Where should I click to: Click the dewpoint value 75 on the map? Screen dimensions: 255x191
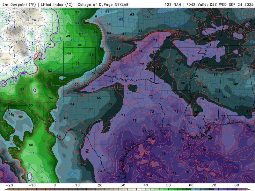(168, 125)
